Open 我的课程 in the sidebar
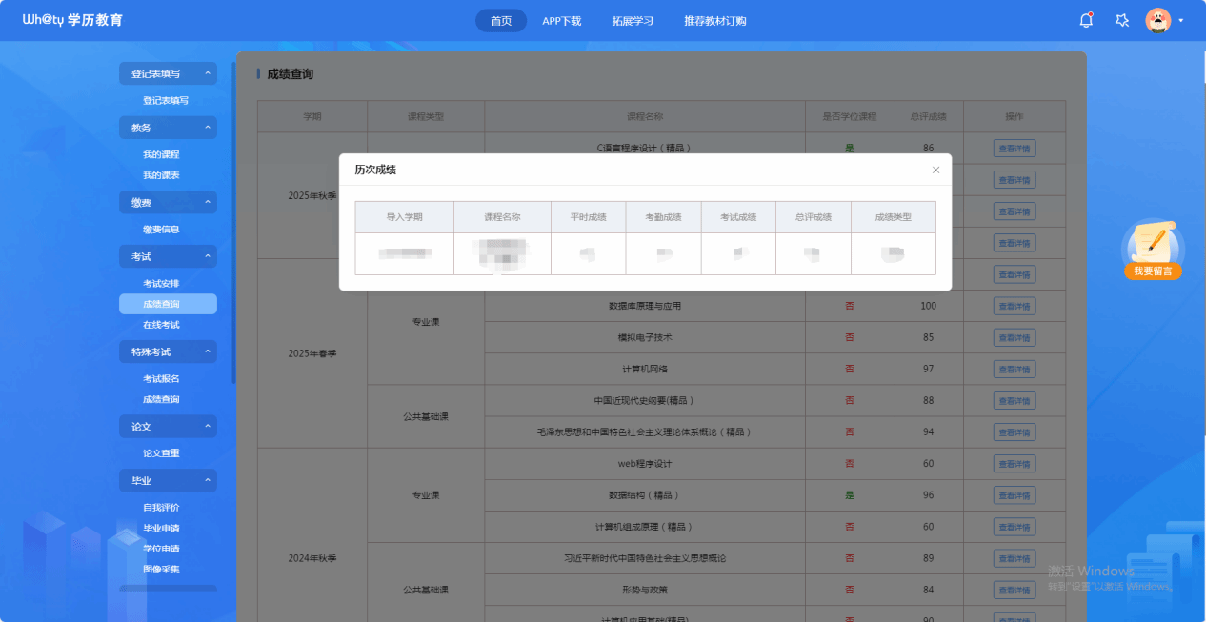1206x622 pixels. pyautogui.click(x=161, y=154)
